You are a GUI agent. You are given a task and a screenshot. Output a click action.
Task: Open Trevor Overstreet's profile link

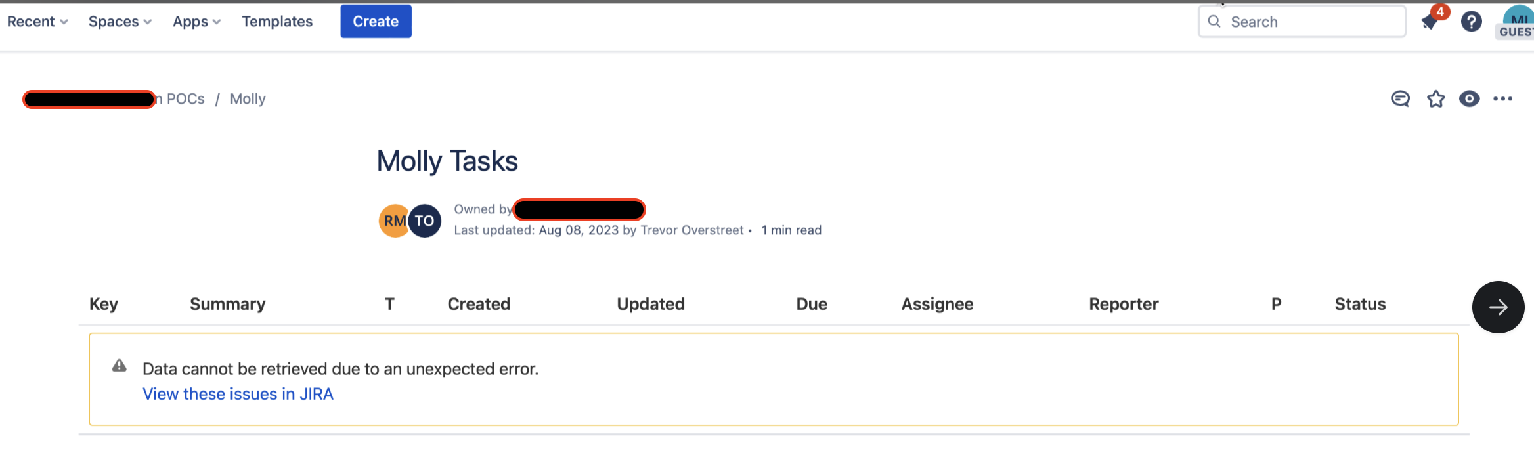[x=691, y=230]
